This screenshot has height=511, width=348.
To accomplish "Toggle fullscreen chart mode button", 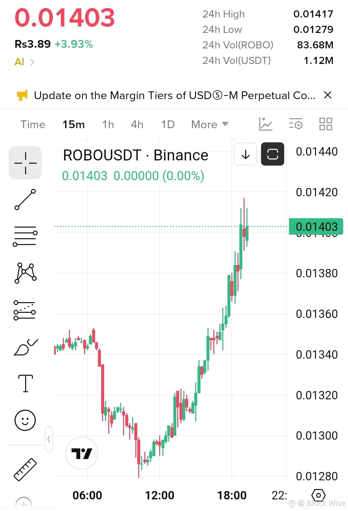I will click(x=273, y=154).
